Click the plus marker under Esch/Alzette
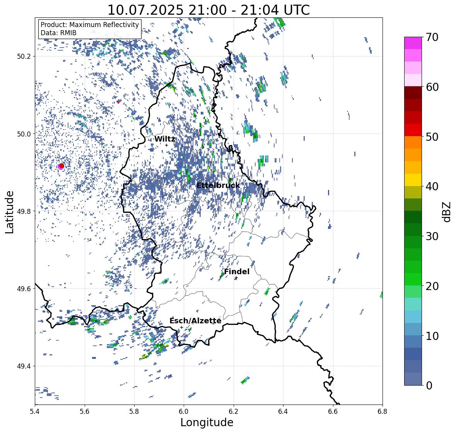 click(181, 327)
